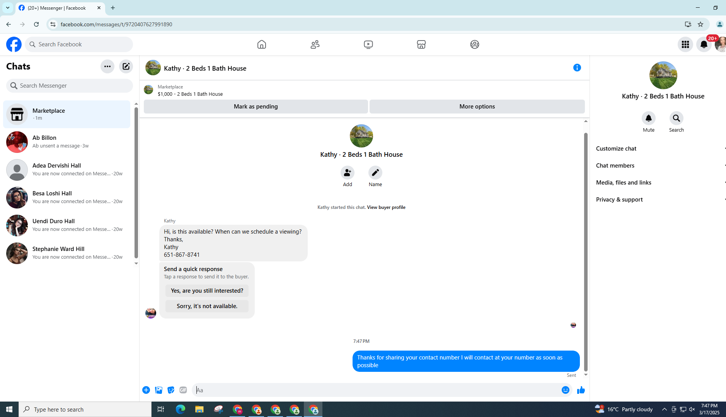Click the house thumbnail in info panel

663,75
